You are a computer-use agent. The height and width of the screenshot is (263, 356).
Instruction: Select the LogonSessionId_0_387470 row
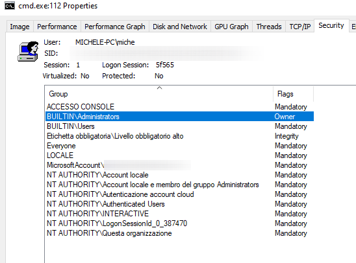(179, 223)
